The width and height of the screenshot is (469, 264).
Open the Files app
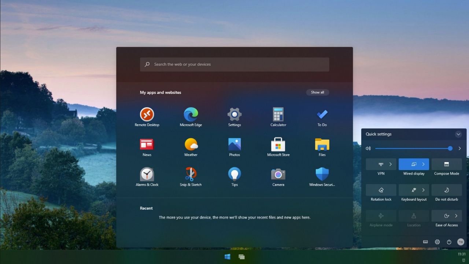click(322, 147)
